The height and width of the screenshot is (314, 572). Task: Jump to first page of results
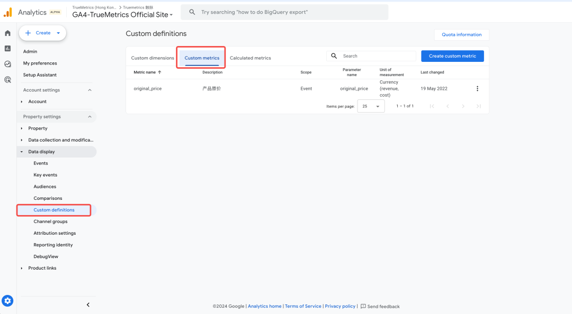pyautogui.click(x=432, y=106)
